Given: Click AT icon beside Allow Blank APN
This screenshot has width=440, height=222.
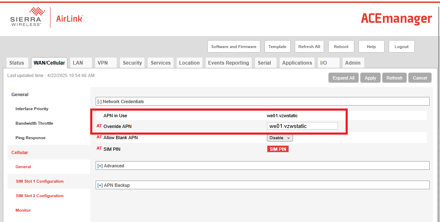Looking at the screenshot, I should (x=99, y=137).
